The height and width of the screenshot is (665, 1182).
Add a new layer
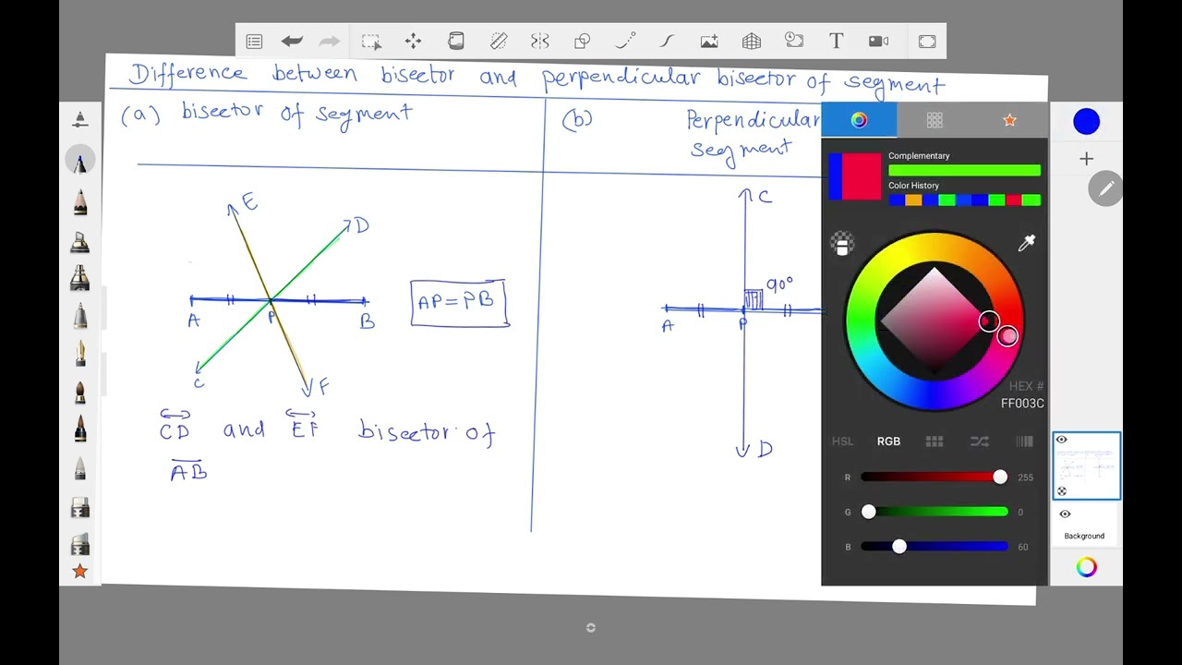[1086, 159]
